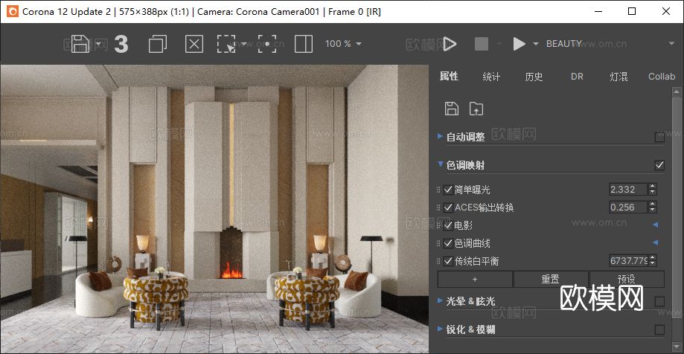Expand the 电影 operator blue arrow
This screenshot has height=354, width=684.
click(655, 225)
